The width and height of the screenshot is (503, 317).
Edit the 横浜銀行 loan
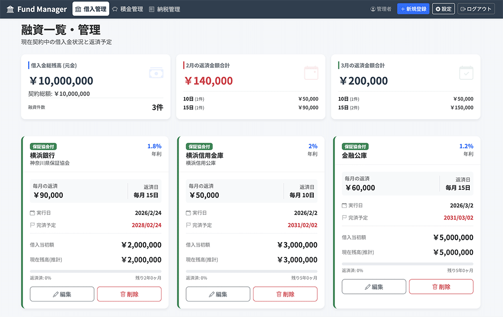tap(62, 294)
